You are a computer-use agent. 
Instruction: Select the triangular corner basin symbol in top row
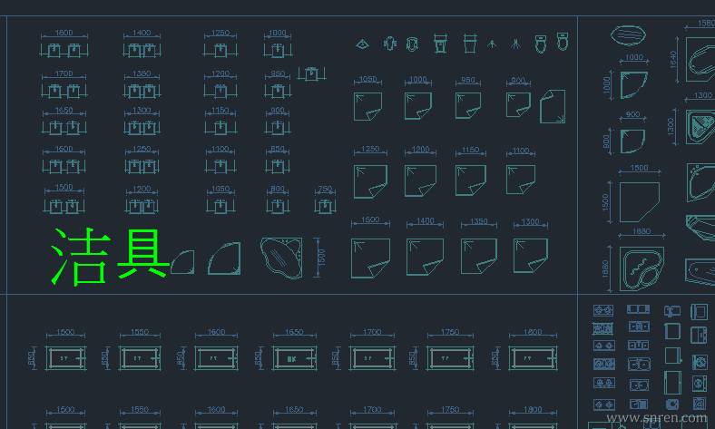coord(363,44)
